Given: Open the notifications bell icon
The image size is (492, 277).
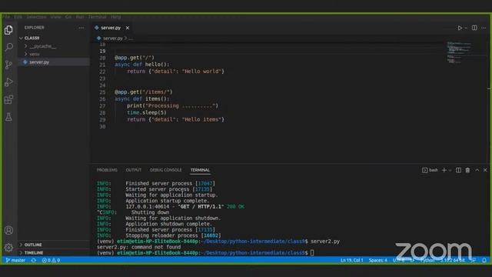Looking at the screenshot, I should pyautogui.click(x=484, y=260).
